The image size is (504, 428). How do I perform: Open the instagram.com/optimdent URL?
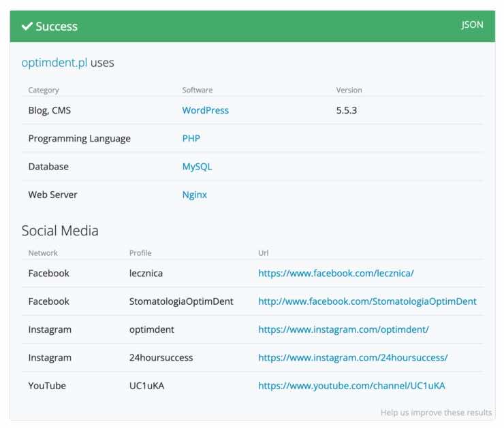click(344, 329)
